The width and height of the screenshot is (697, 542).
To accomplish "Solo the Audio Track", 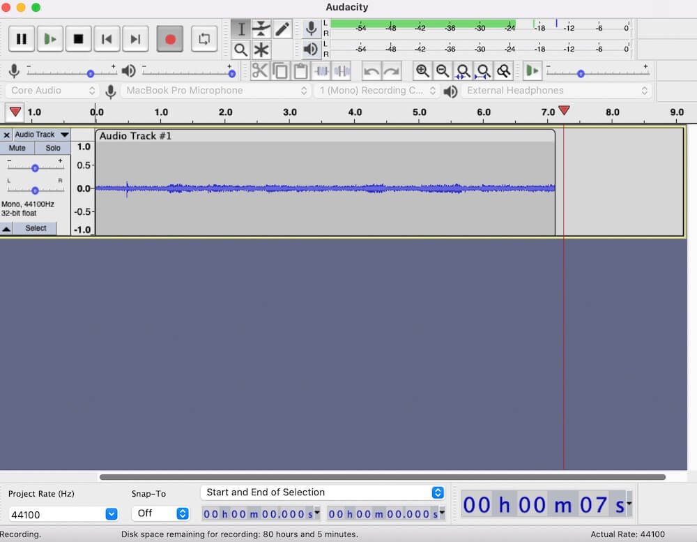I will [x=52, y=148].
